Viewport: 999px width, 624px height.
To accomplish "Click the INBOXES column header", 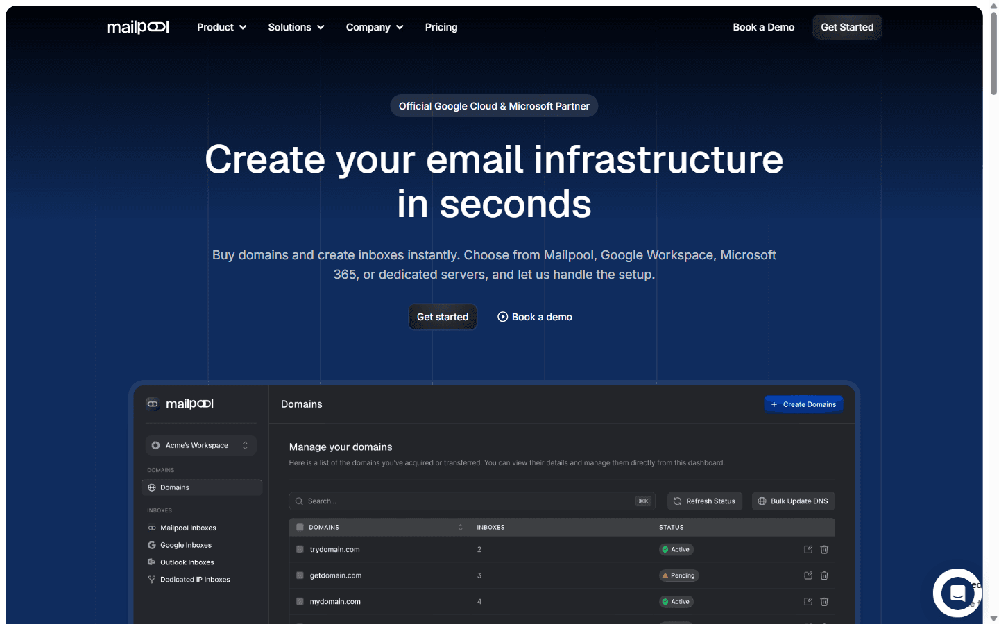I will point(490,527).
